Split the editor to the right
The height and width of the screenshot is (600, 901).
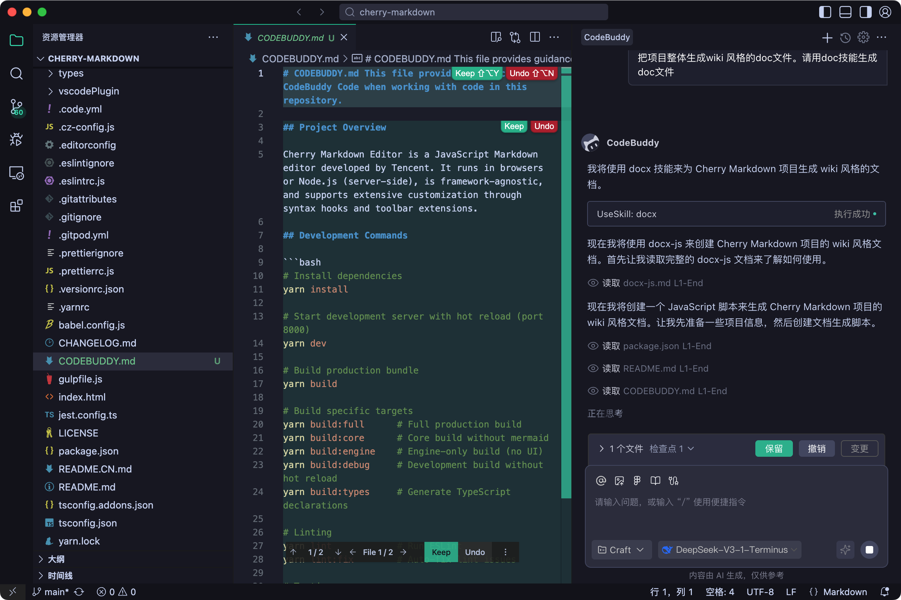[535, 37]
